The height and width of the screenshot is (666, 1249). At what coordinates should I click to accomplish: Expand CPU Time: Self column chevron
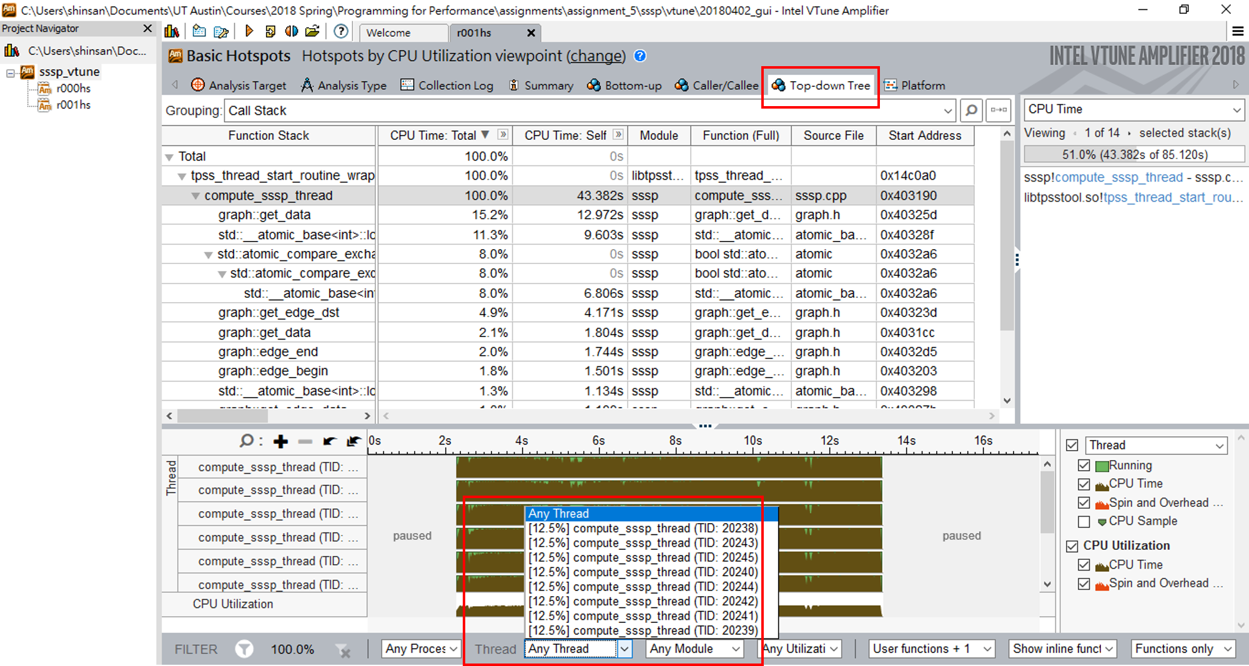[x=618, y=135]
